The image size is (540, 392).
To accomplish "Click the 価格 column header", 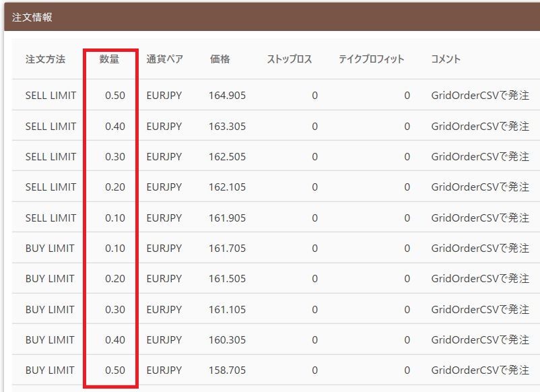I will [220, 59].
